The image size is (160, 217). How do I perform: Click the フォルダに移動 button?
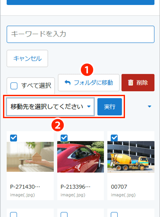pos(89,82)
